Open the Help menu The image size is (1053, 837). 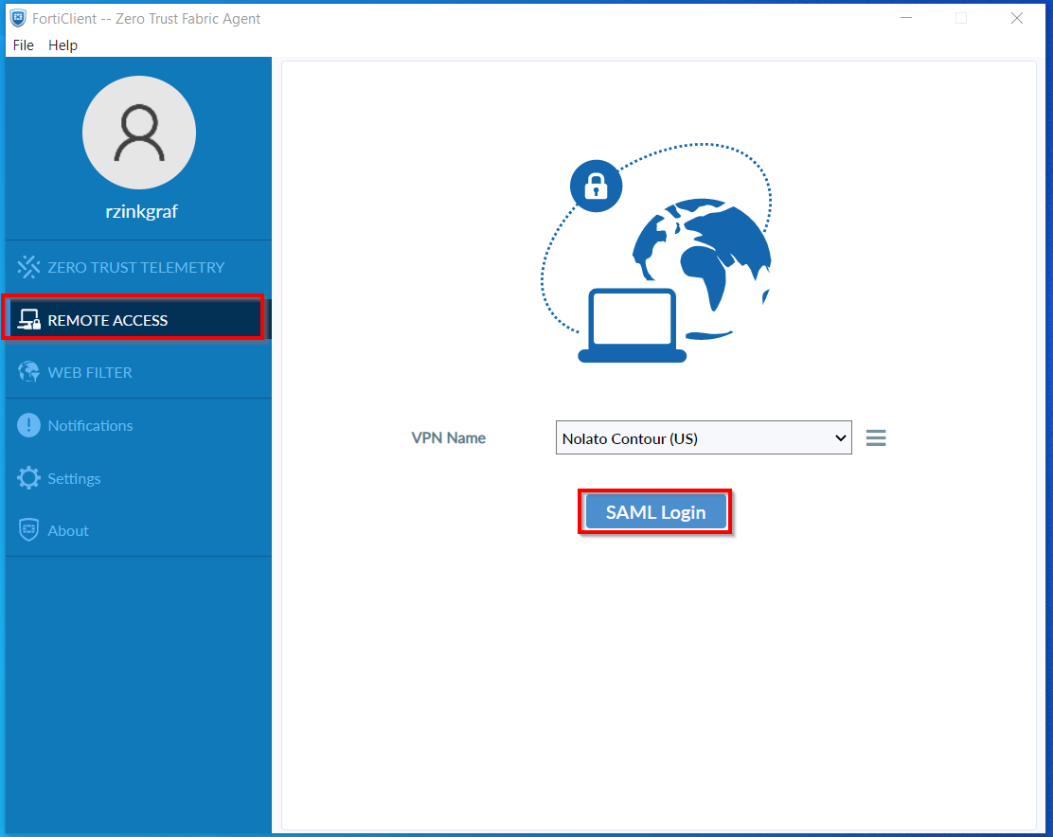point(63,45)
